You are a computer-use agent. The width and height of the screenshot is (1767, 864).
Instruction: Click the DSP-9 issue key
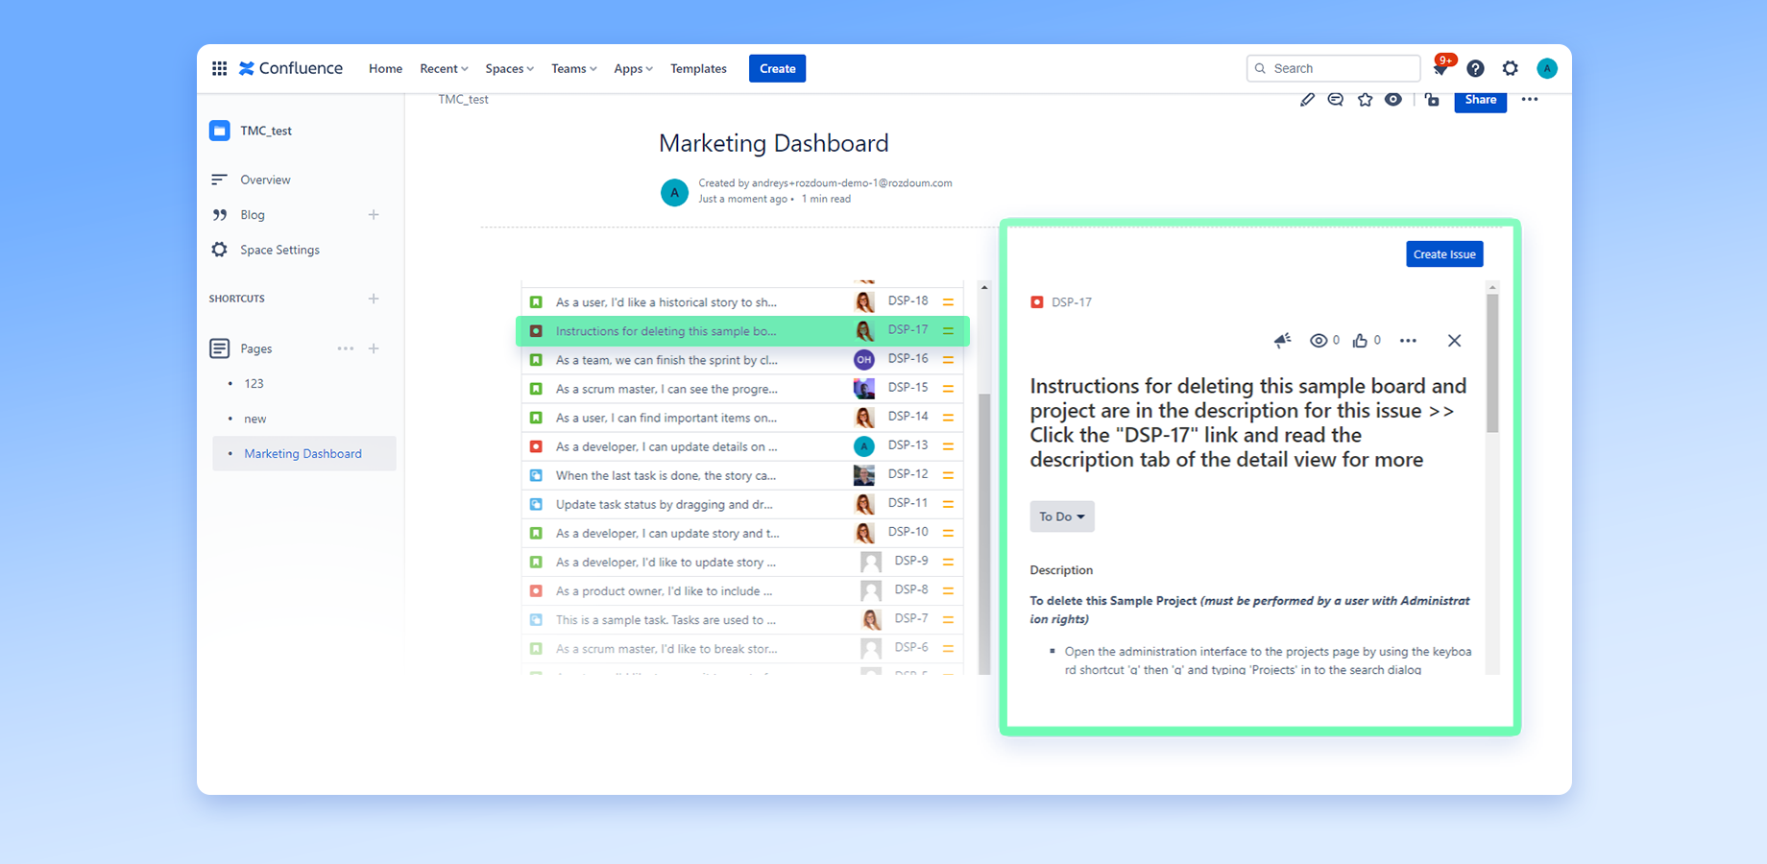[x=911, y=561]
